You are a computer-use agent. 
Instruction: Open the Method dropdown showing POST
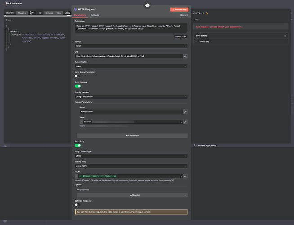(131, 46)
